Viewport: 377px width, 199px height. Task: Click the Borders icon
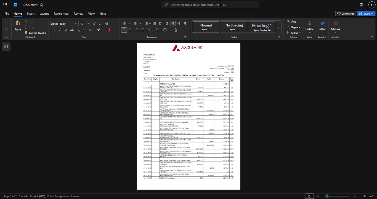pos(165,30)
